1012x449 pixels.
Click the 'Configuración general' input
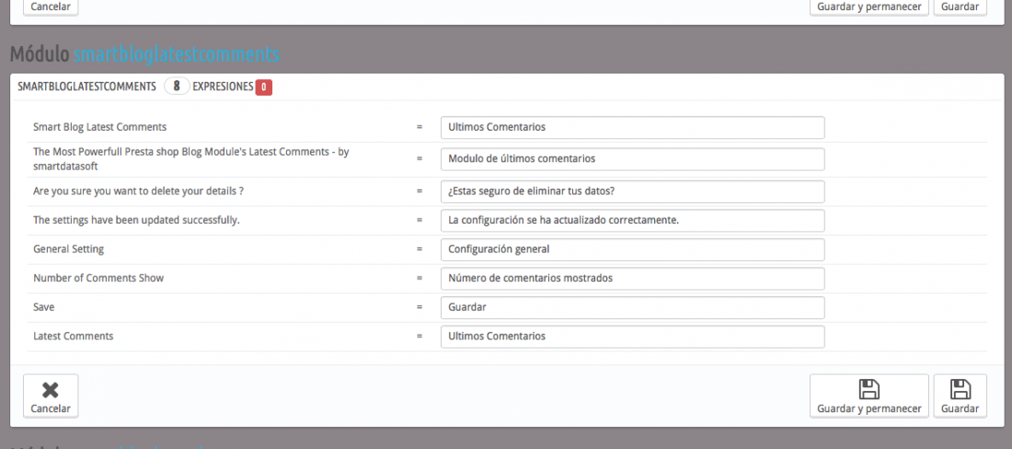pyautogui.click(x=633, y=249)
